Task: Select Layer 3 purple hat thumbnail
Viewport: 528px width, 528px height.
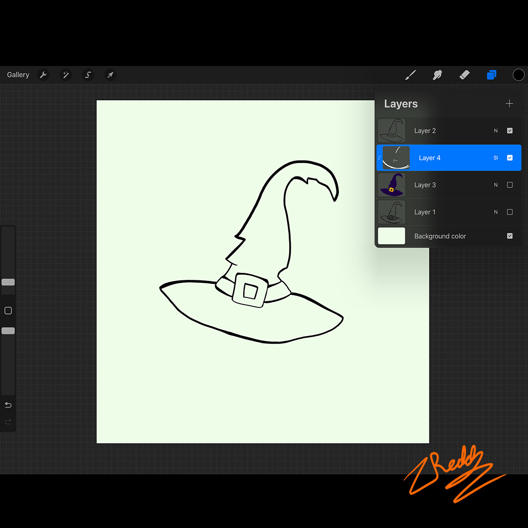Action: (x=392, y=185)
